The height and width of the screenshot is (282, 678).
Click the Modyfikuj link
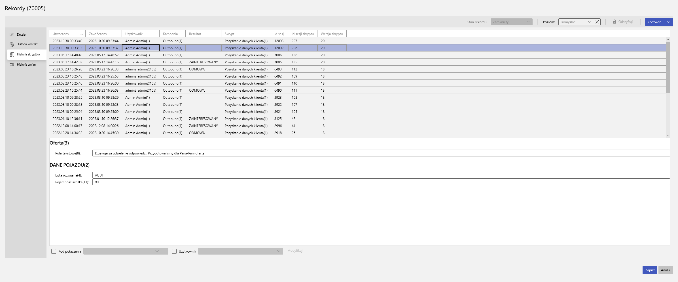295,251
